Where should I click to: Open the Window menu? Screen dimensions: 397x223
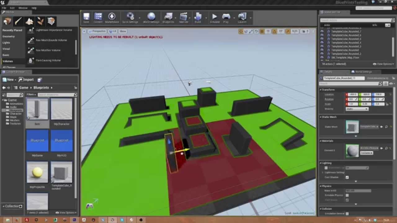point(23,8)
